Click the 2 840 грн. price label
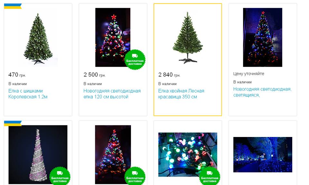 pyautogui.click(x=169, y=75)
